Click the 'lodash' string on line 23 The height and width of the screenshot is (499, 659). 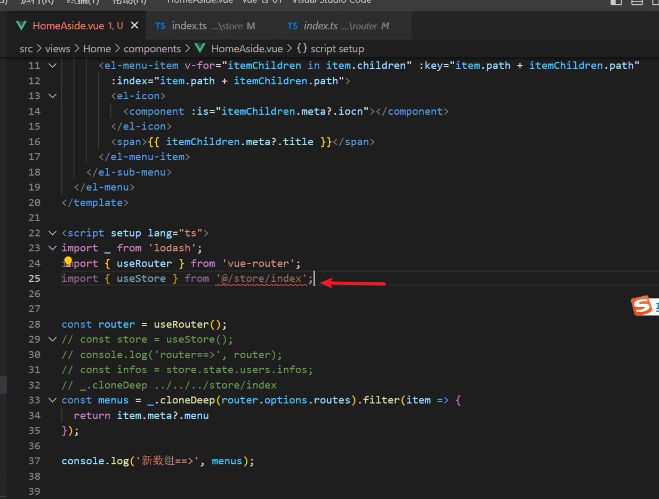coord(172,248)
